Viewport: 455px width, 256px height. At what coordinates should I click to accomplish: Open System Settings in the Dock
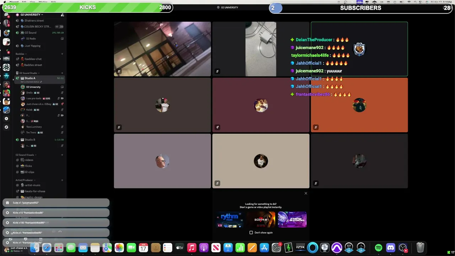[x=276, y=247]
